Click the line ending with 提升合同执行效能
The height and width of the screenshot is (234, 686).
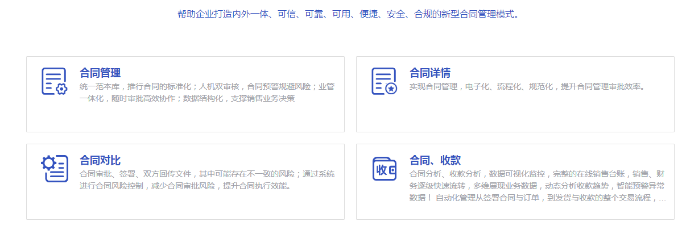tap(185, 186)
